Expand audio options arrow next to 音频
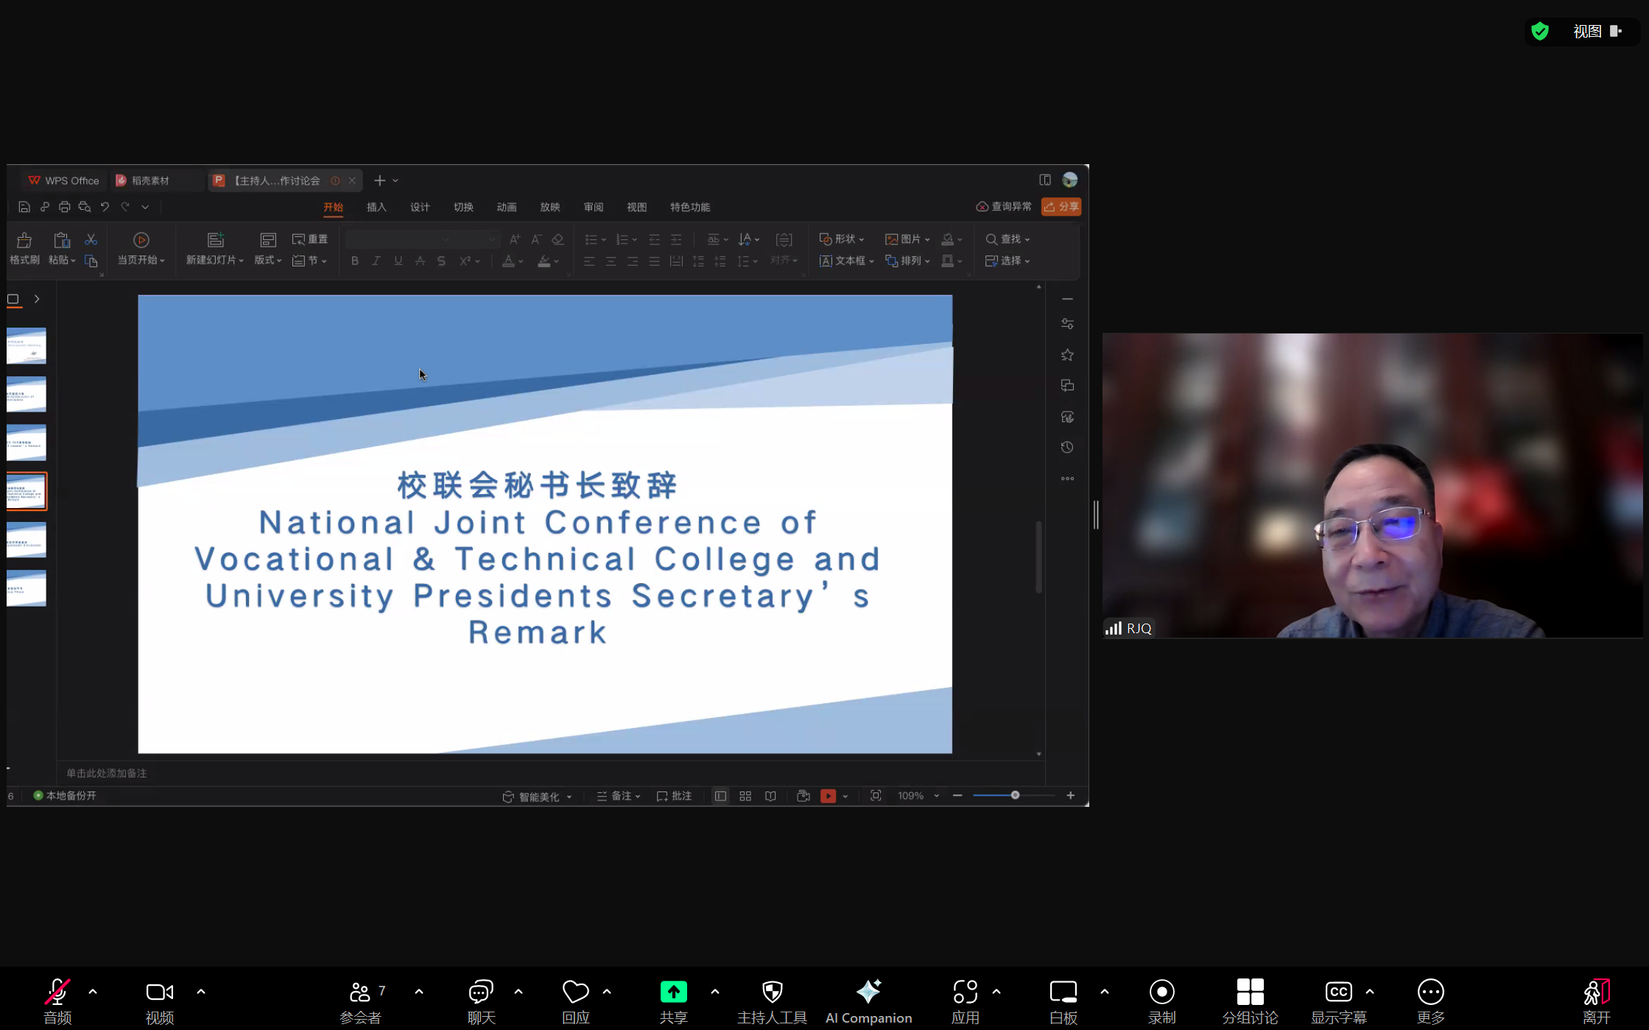This screenshot has width=1649, height=1030. tap(93, 992)
